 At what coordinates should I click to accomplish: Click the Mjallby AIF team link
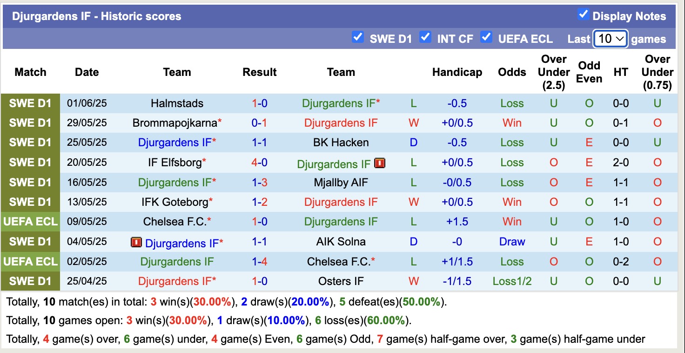point(341,183)
